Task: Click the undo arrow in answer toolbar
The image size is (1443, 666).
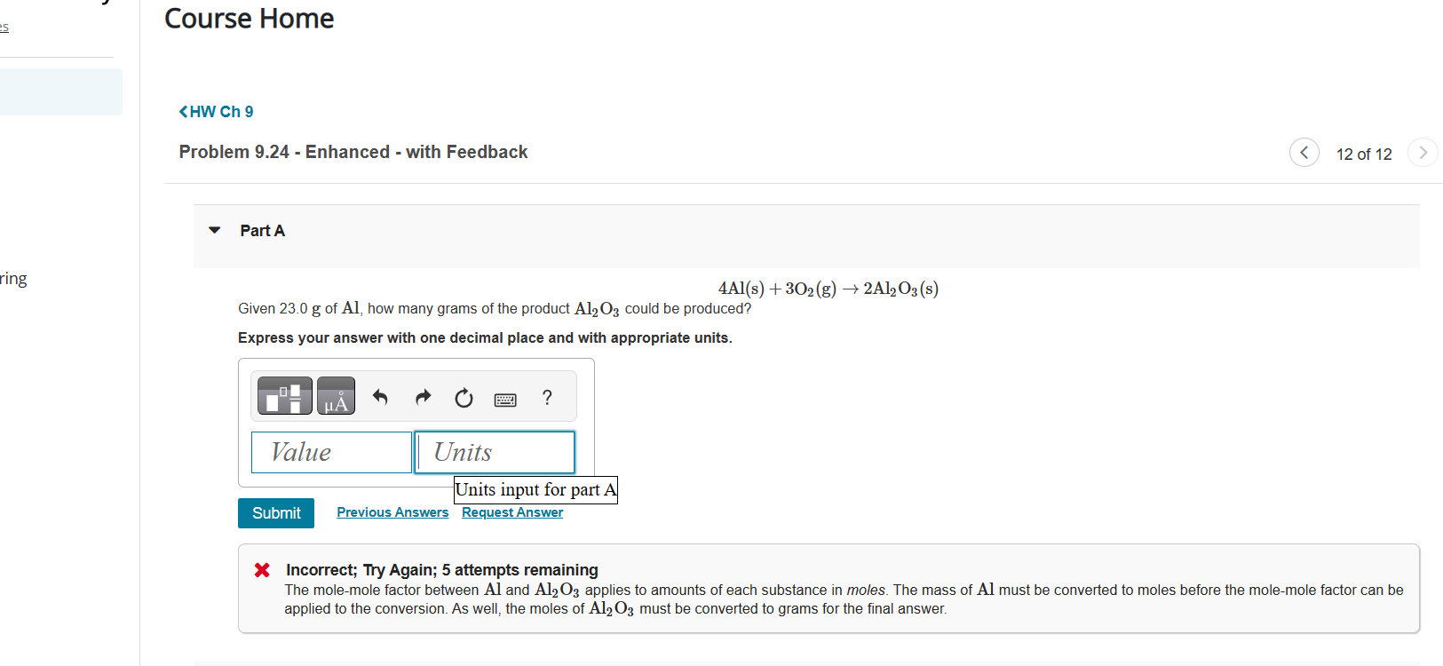Action: pyautogui.click(x=379, y=398)
